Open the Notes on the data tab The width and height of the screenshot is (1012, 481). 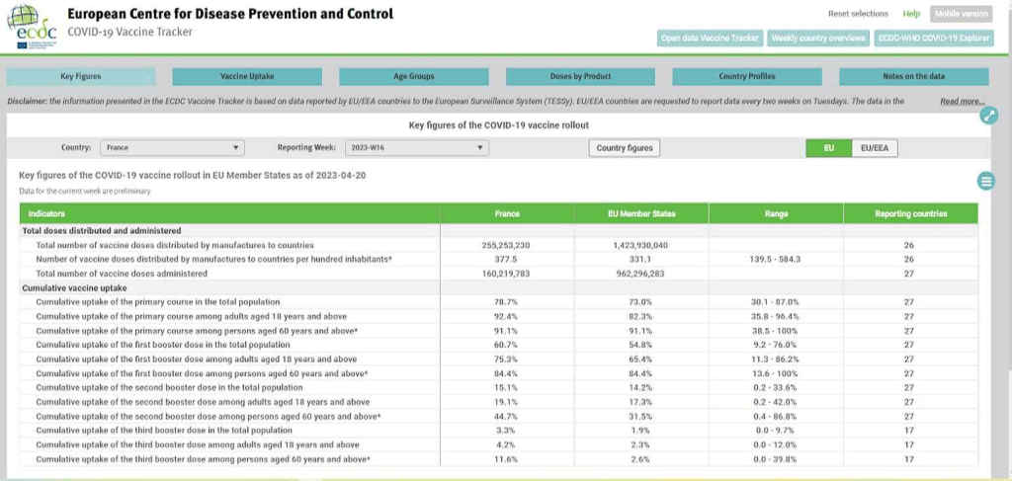(913, 76)
